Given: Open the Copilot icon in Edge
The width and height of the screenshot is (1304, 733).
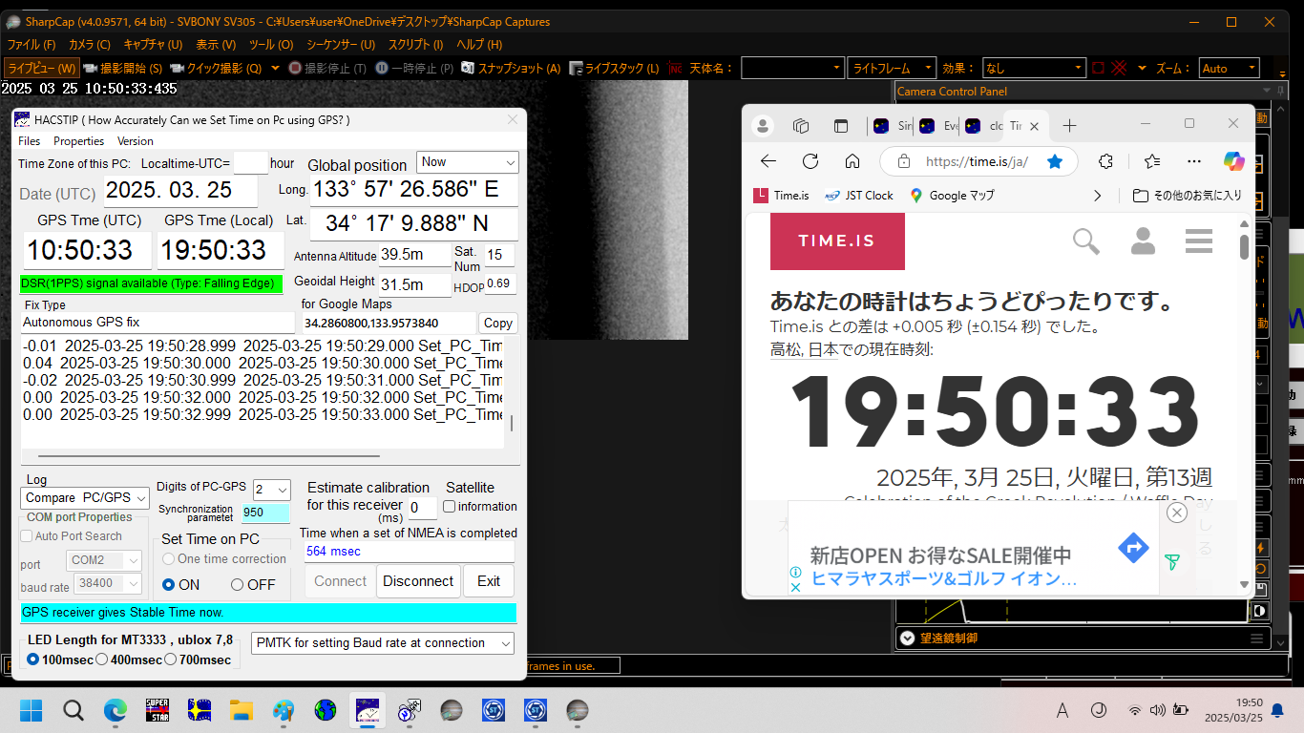Looking at the screenshot, I should [1235, 161].
